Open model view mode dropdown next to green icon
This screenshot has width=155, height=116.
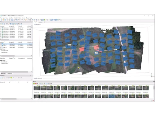46,20
